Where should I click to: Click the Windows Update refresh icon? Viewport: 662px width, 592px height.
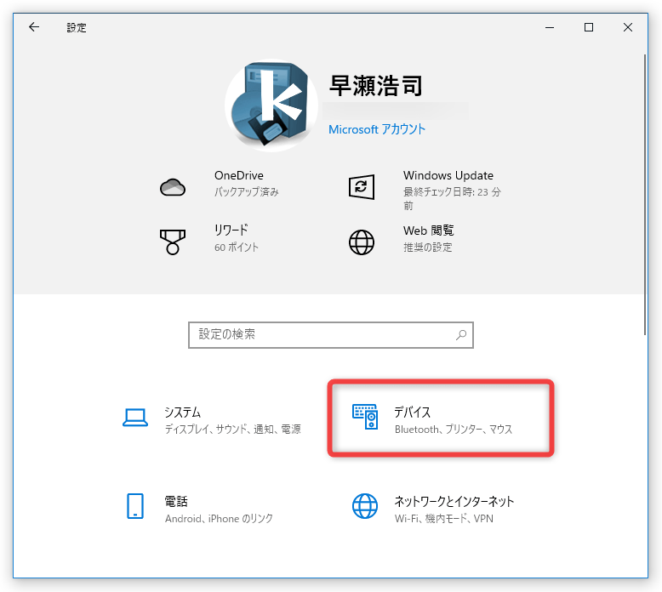pos(362,186)
